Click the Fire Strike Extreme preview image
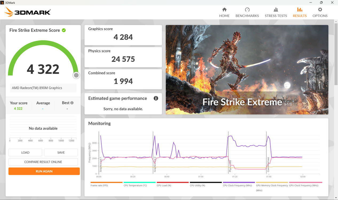338x200 pixels. tap(247, 70)
